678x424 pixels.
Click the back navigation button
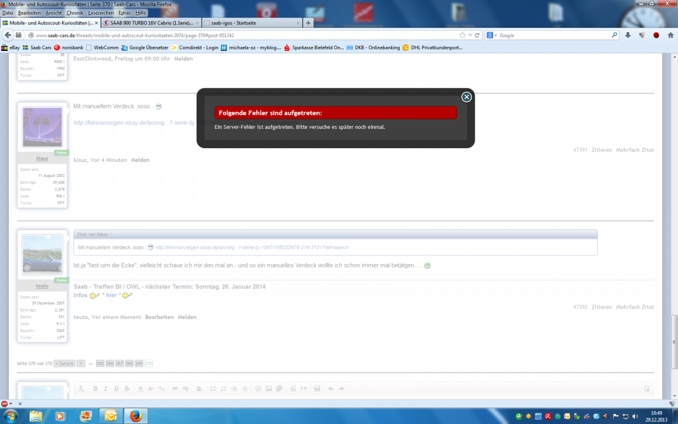point(8,35)
